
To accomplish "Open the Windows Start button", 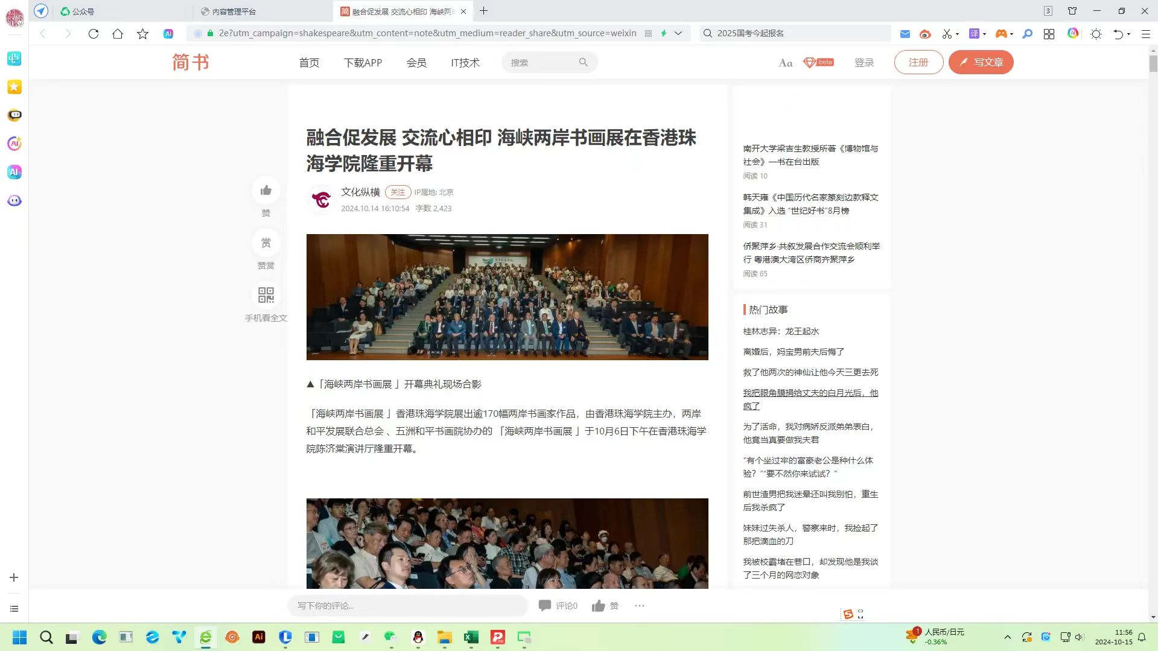I will coord(20,637).
